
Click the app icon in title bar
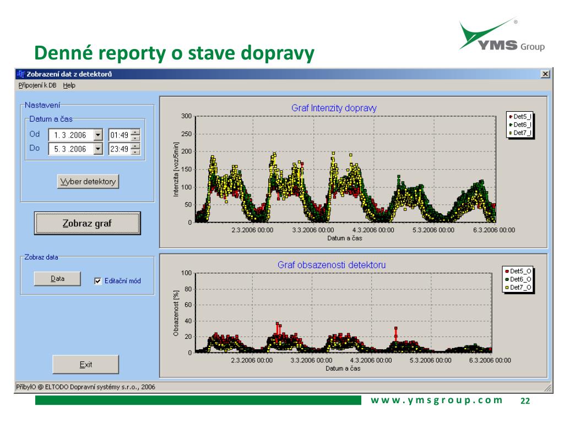click(x=20, y=74)
